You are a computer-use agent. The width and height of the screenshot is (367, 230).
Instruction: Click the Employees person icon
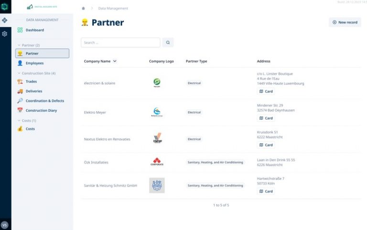pyautogui.click(x=20, y=63)
